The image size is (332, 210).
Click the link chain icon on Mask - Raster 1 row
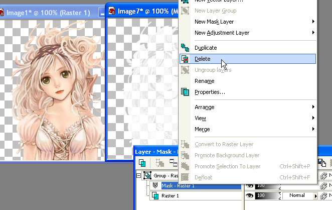[323, 186]
